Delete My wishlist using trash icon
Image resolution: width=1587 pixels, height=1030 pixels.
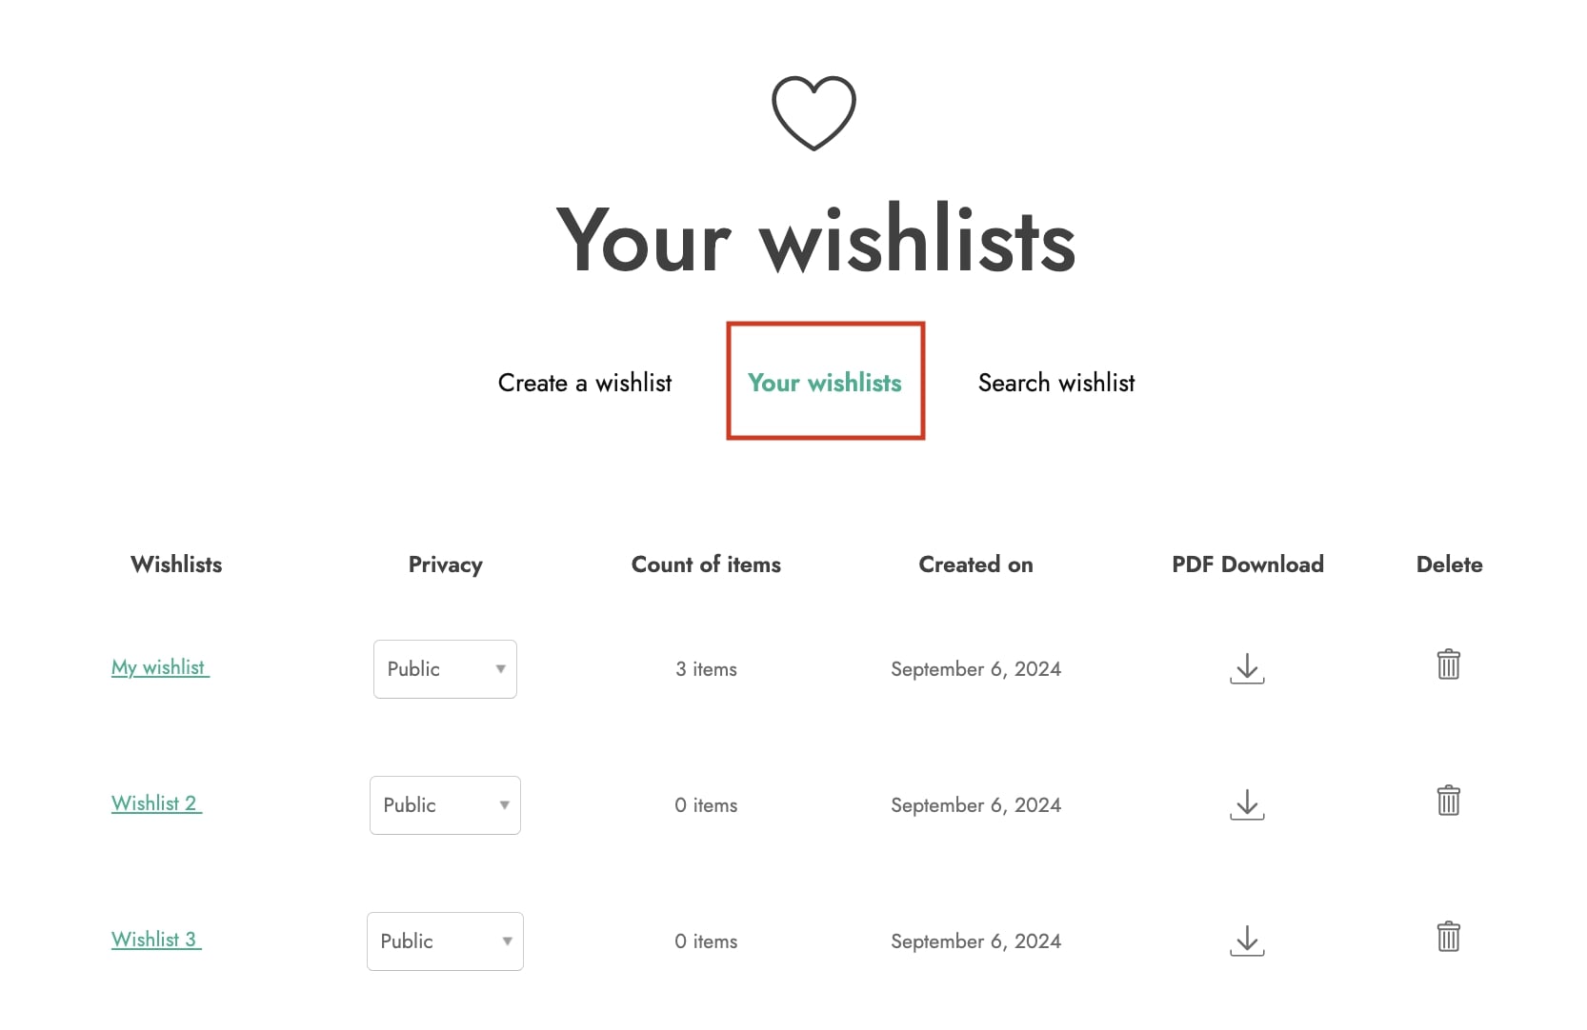[x=1448, y=664]
